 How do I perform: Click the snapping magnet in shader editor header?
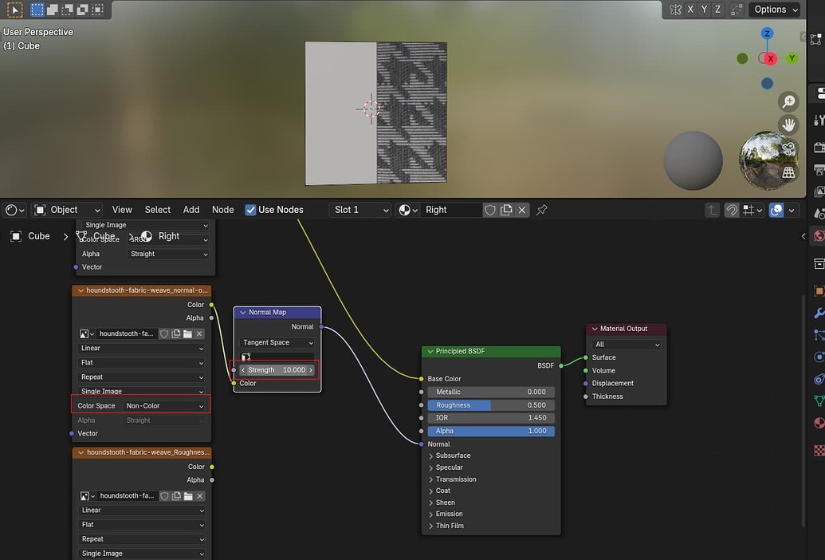pyautogui.click(x=732, y=210)
